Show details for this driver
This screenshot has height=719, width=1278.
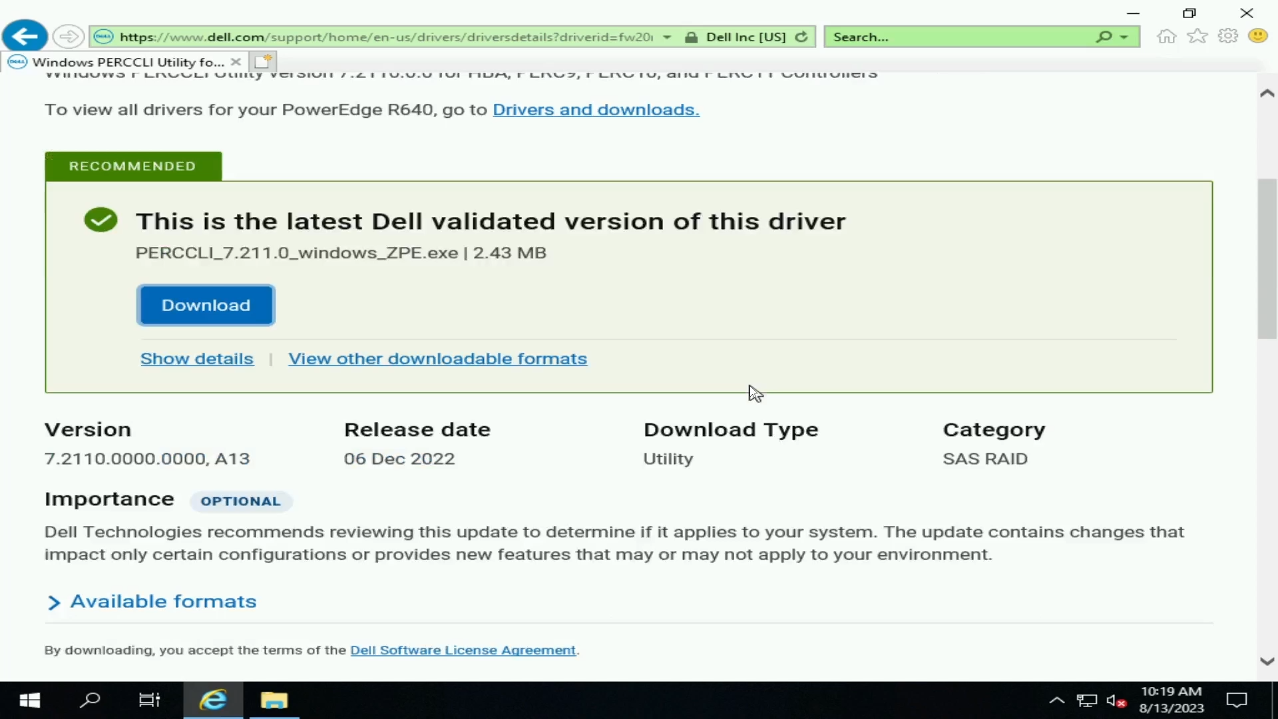tap(198, 358)
